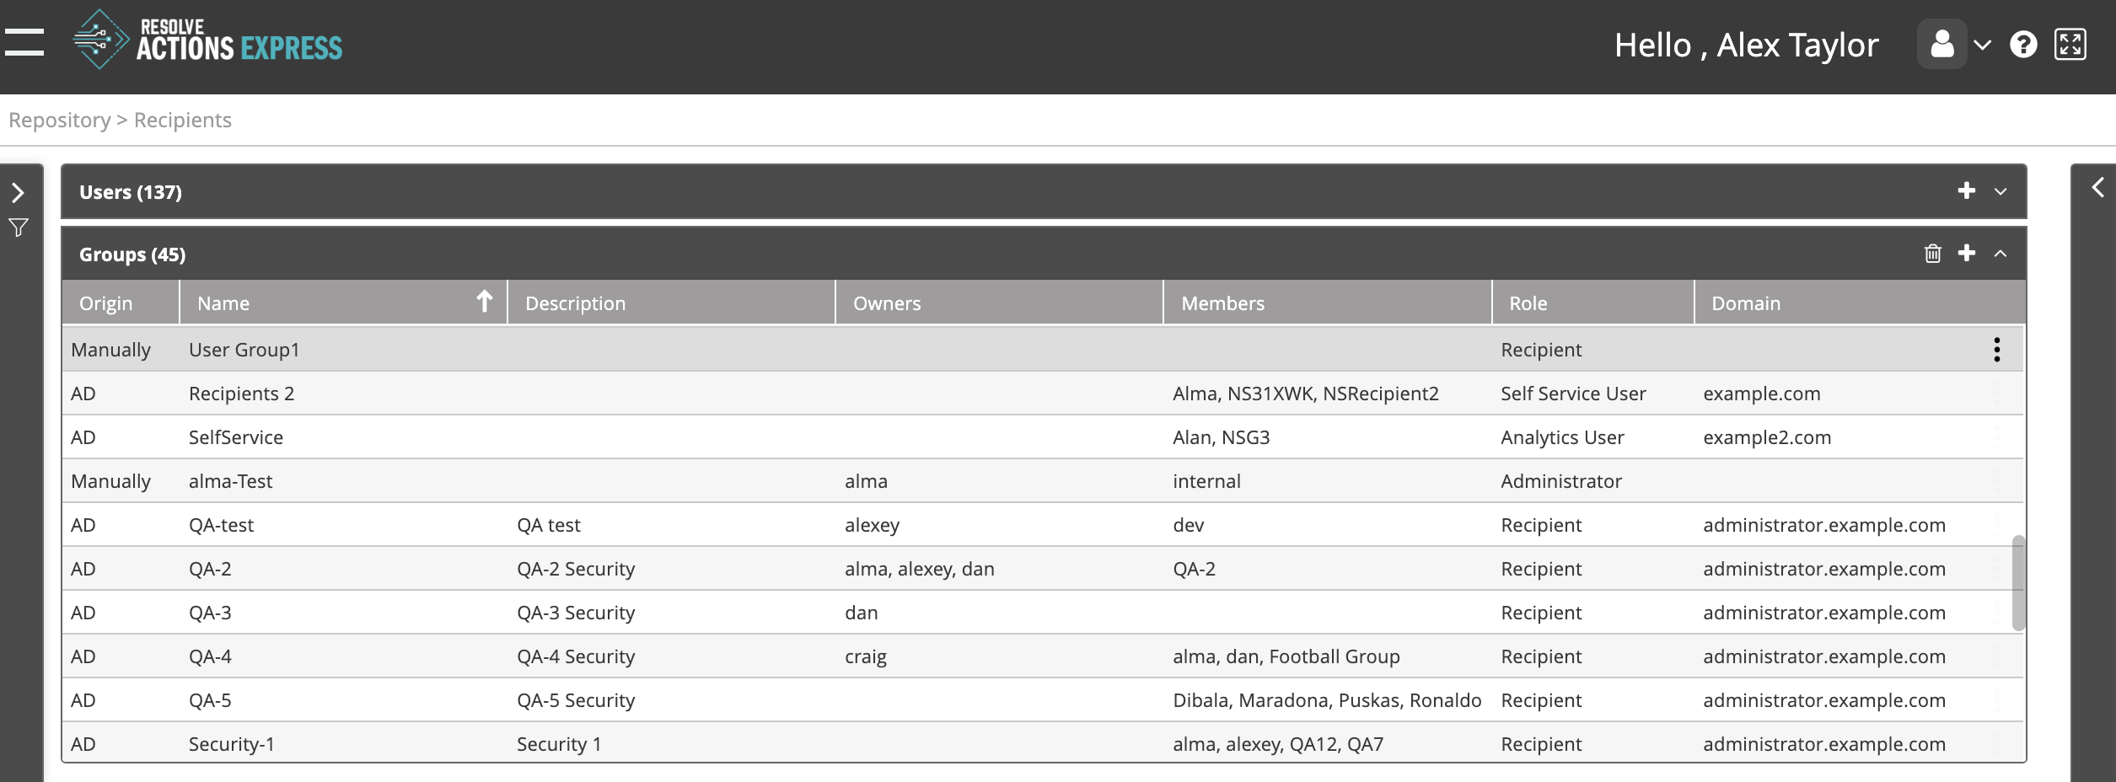Expand the left sidebar arrow
The width and height of the screenshot is (2116, 782).
pyautogui.click(x=19, y=193)
